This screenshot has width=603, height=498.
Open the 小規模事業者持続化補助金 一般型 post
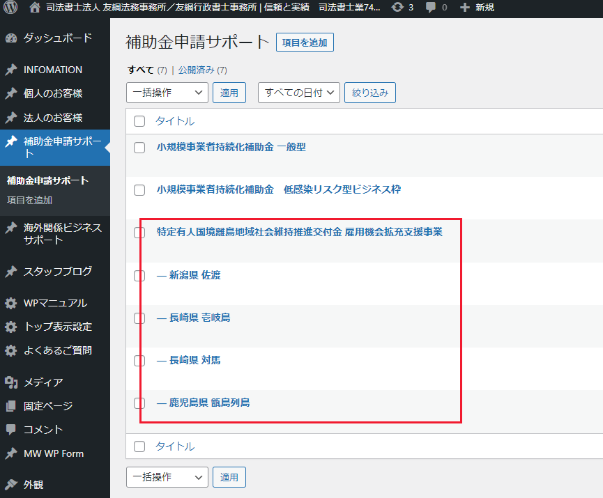coord(231,147)
